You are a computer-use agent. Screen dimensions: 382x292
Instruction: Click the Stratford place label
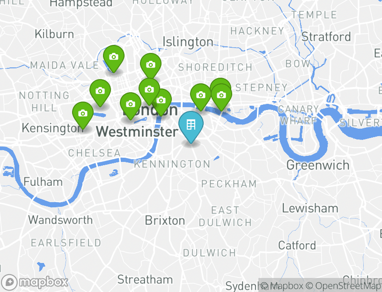coord(326,37)
